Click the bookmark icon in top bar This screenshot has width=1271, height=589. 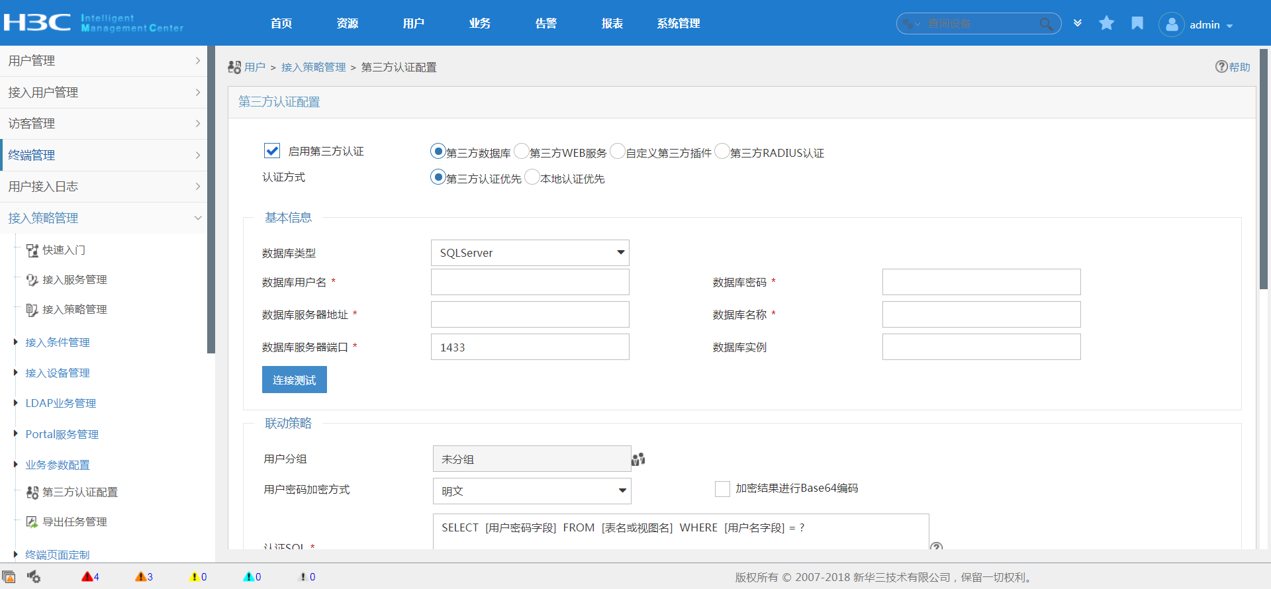pos(1137,24)
